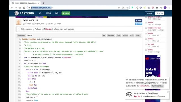Screen dimensions: 181x102
Task: Click the reading list icon in toolbar
Action: [x=161, y=8]
